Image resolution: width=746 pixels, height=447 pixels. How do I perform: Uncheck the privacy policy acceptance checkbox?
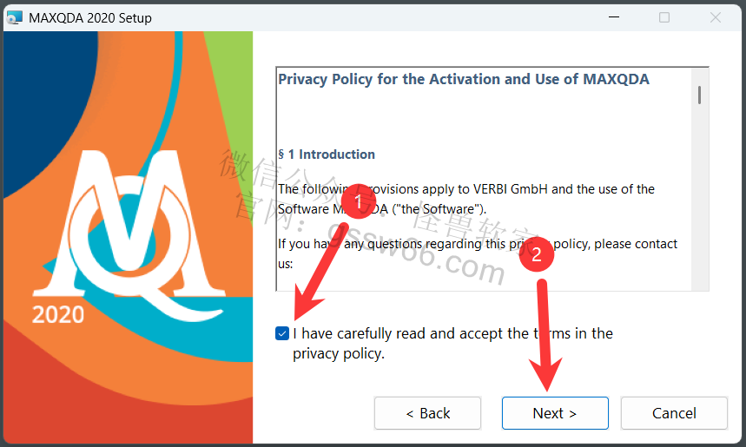(x=282, y=333)
